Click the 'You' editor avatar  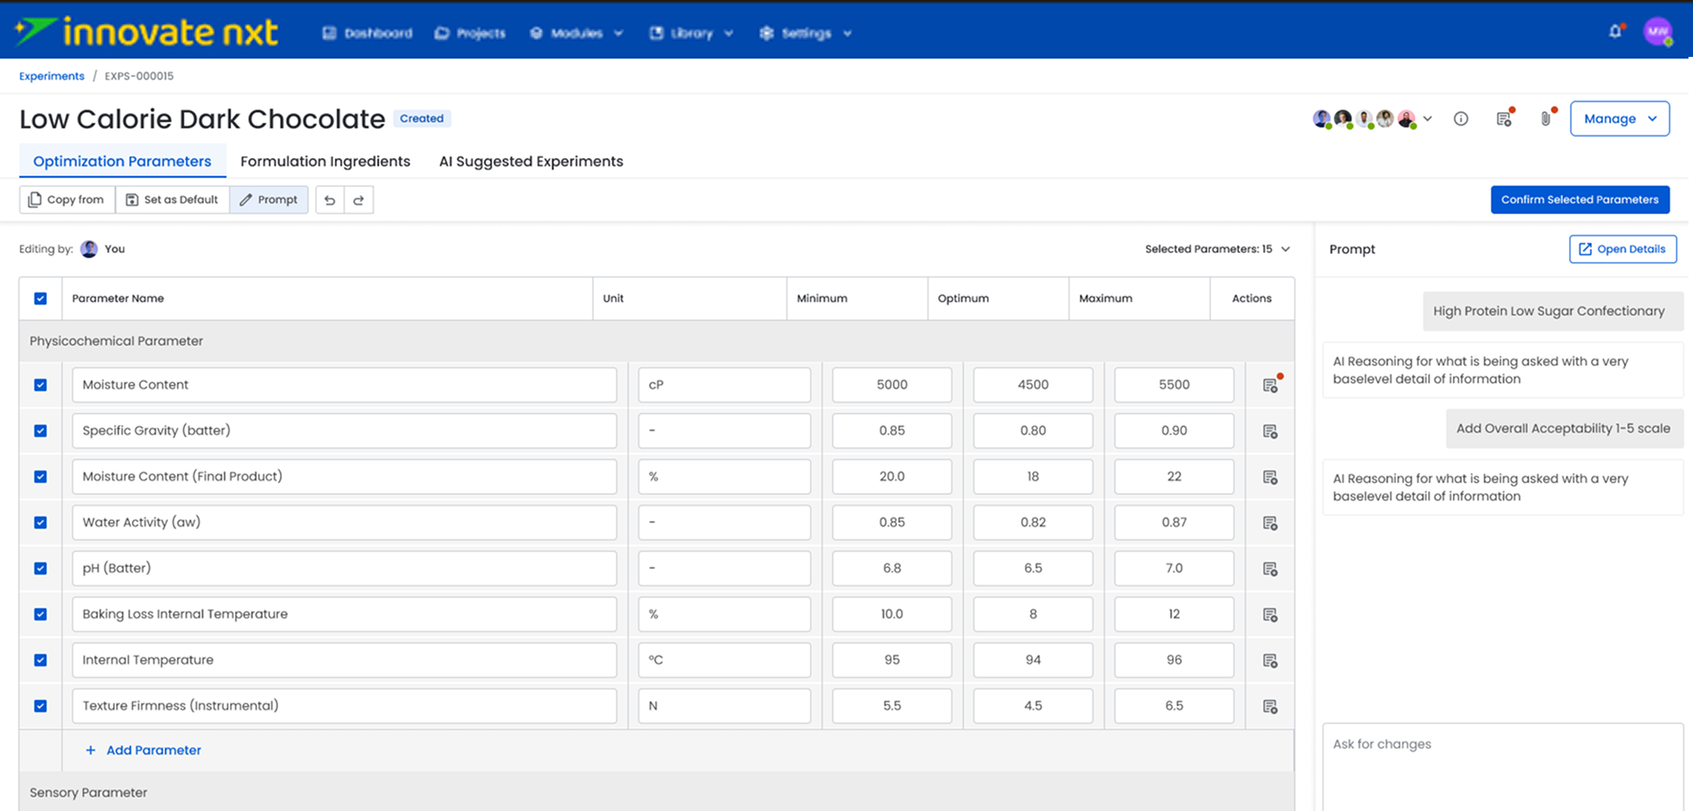(x=88, y=249)
